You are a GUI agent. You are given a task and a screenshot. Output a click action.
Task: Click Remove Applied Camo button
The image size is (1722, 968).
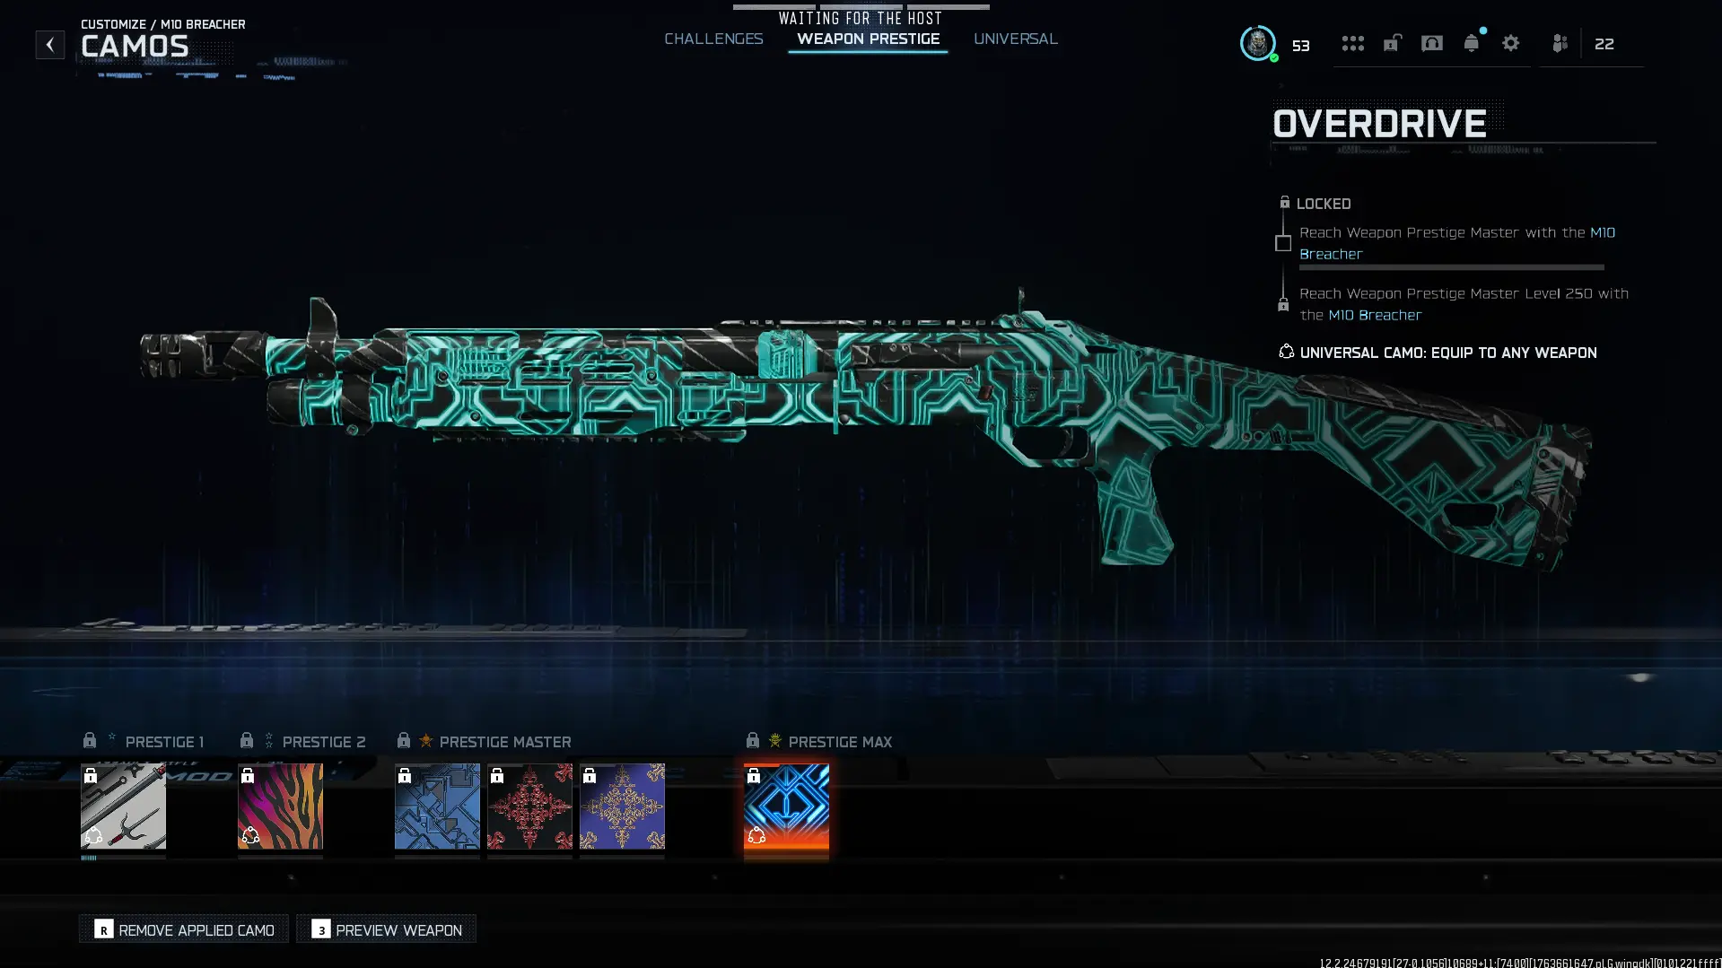coord(184,929)
